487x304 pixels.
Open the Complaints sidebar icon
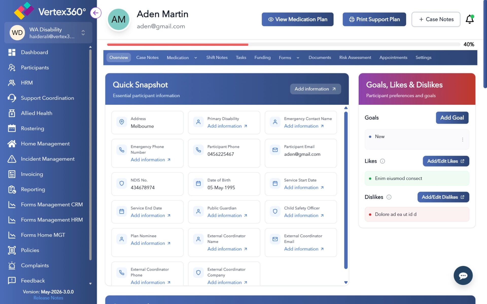click(12, 265)
